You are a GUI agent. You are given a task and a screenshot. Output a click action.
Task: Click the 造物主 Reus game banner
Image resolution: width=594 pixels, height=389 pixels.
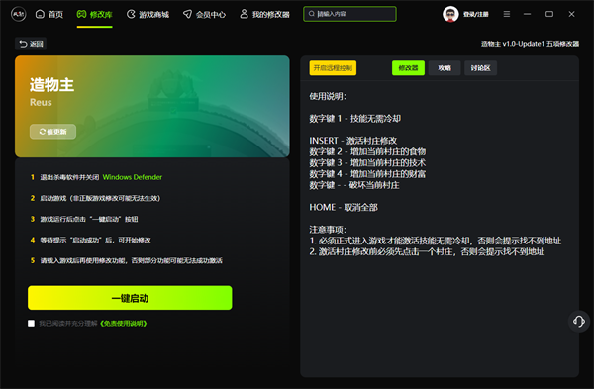pos(152,107)
